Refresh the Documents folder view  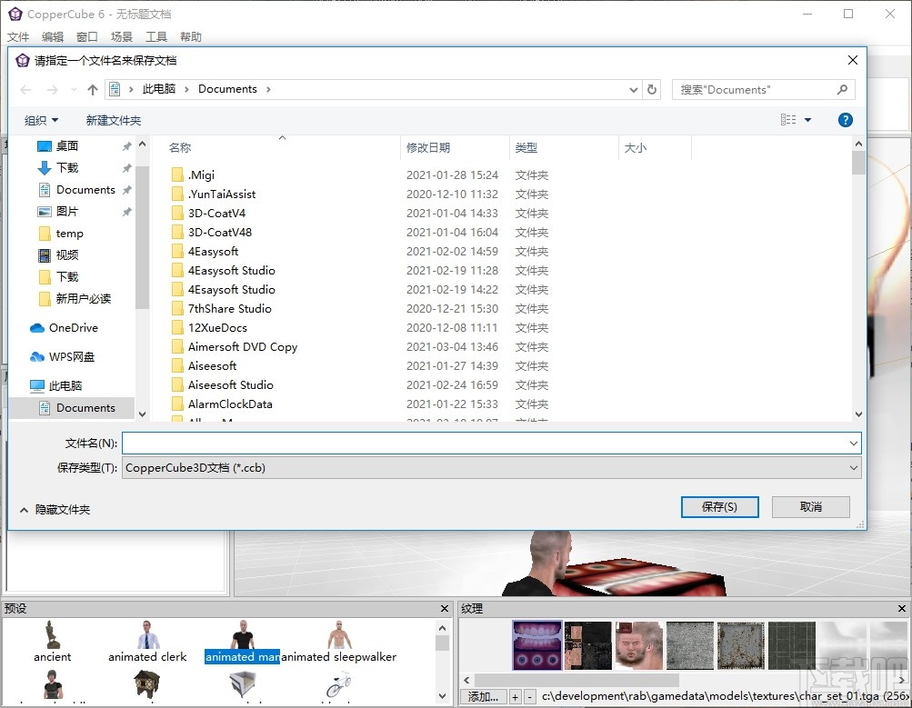coord(652,89)
